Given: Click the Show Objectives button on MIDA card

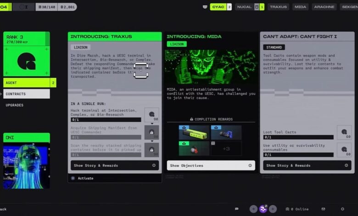Looking at the screenshot, I should 211,165.
